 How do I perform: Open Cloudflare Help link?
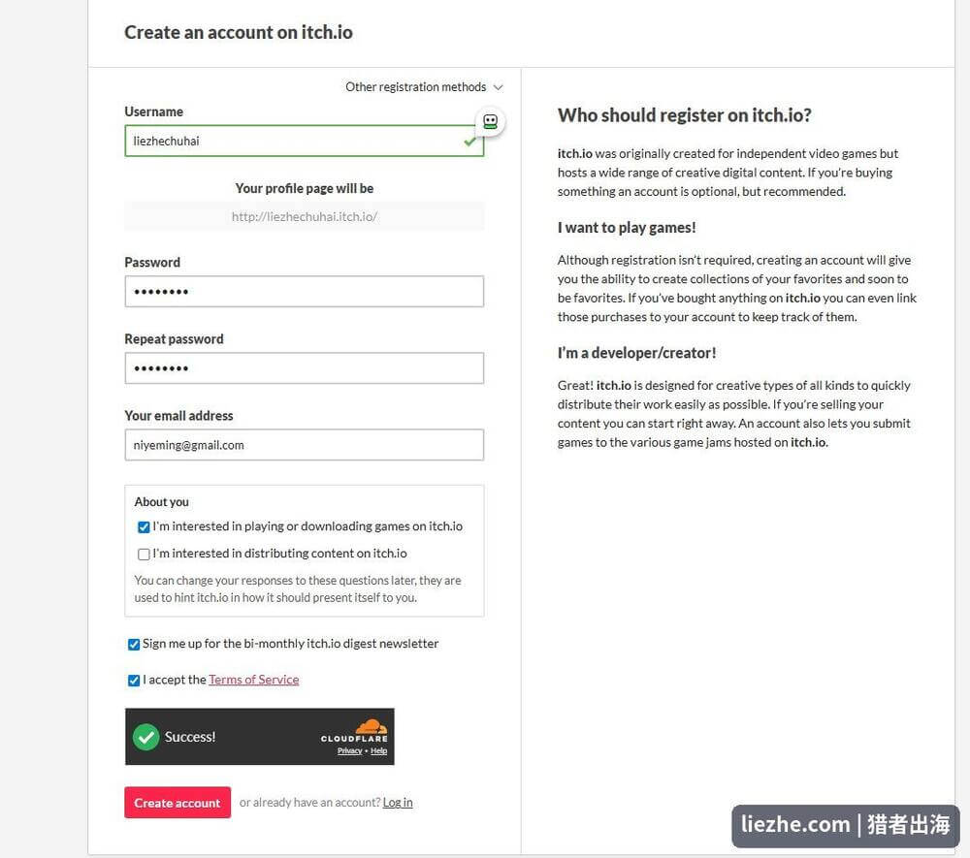[x=378, y=751]
